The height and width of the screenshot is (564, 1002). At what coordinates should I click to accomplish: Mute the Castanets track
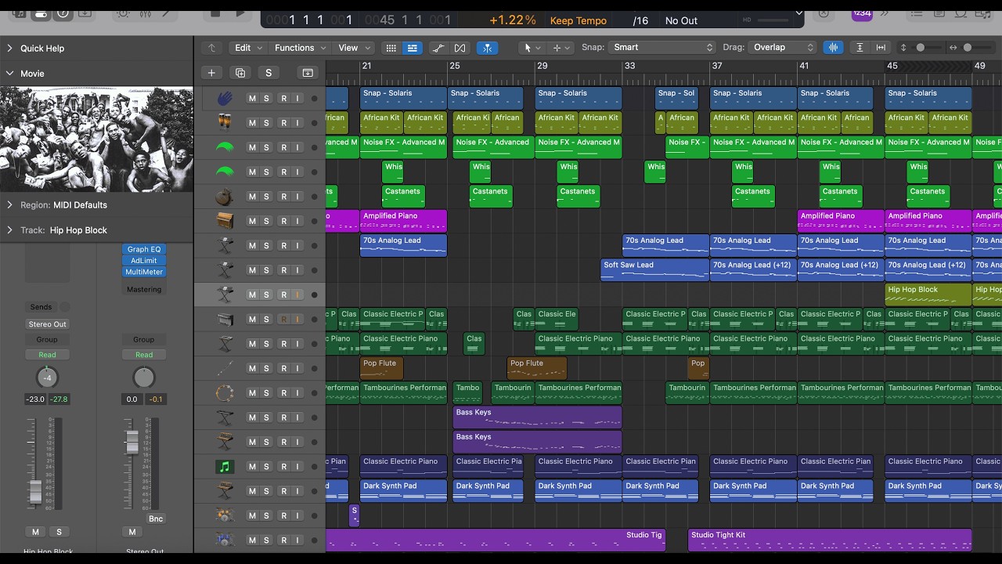[252, 197]
